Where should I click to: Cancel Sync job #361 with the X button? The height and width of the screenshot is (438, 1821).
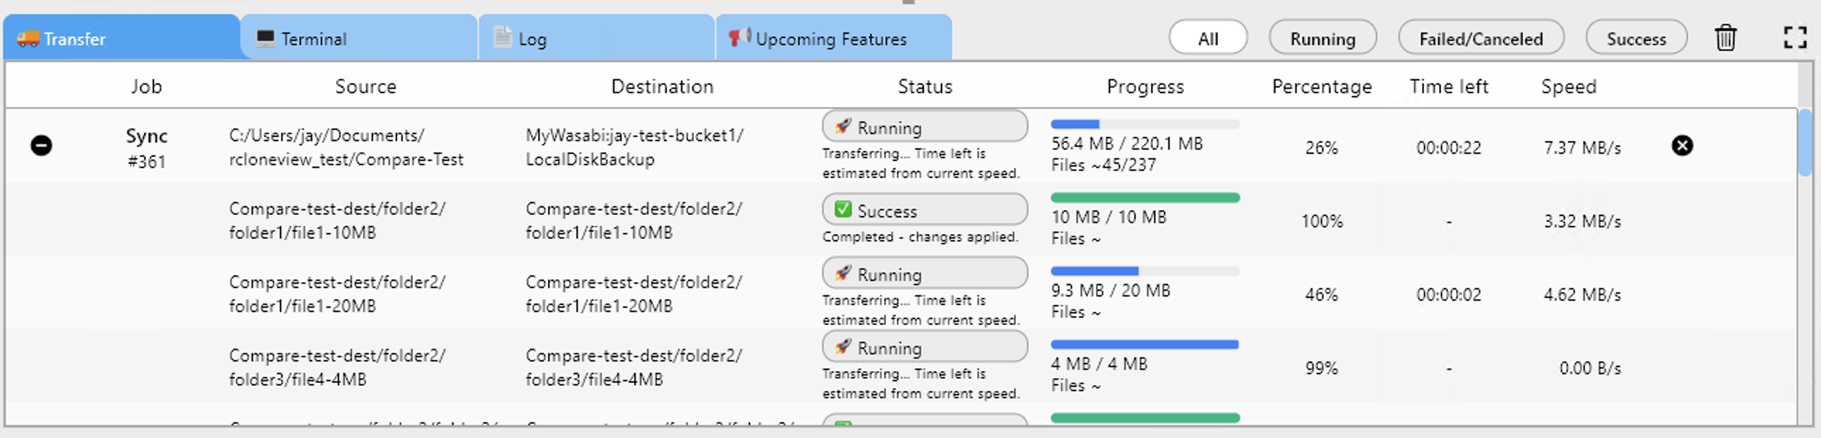click(x=1683, y=146)
